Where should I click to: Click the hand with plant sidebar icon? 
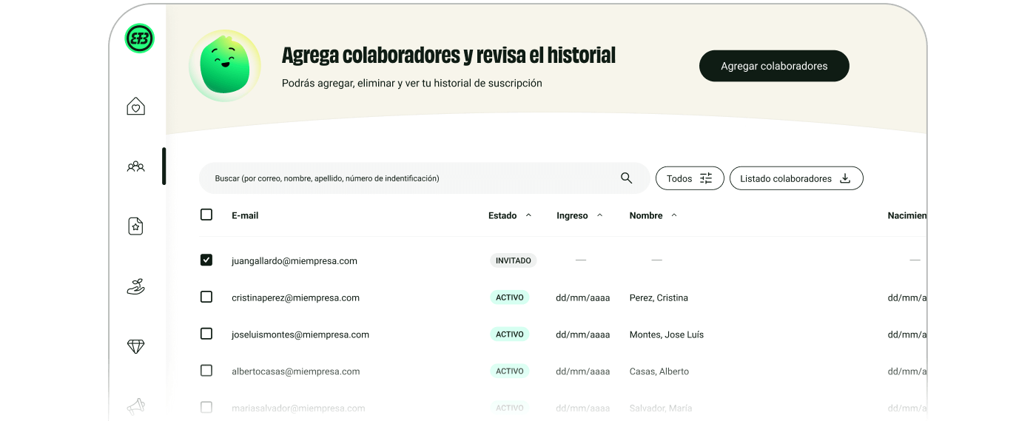[x=135, y=287]
